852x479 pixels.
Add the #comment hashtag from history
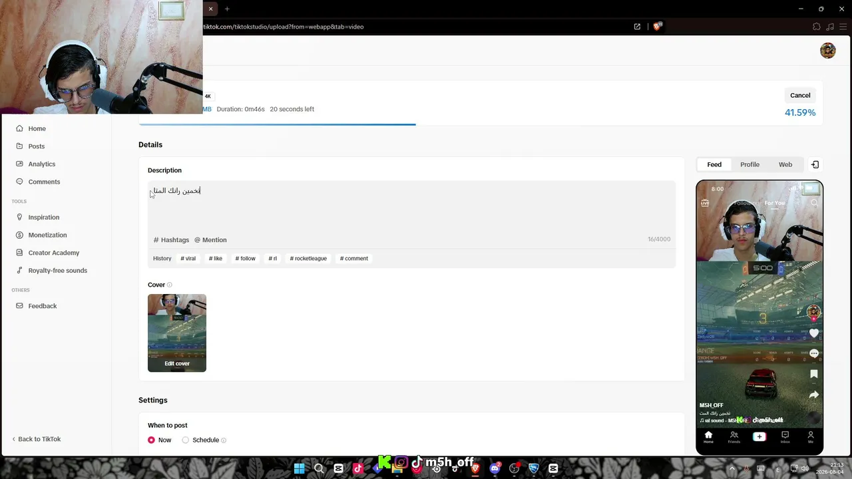(x=354, y=259)
